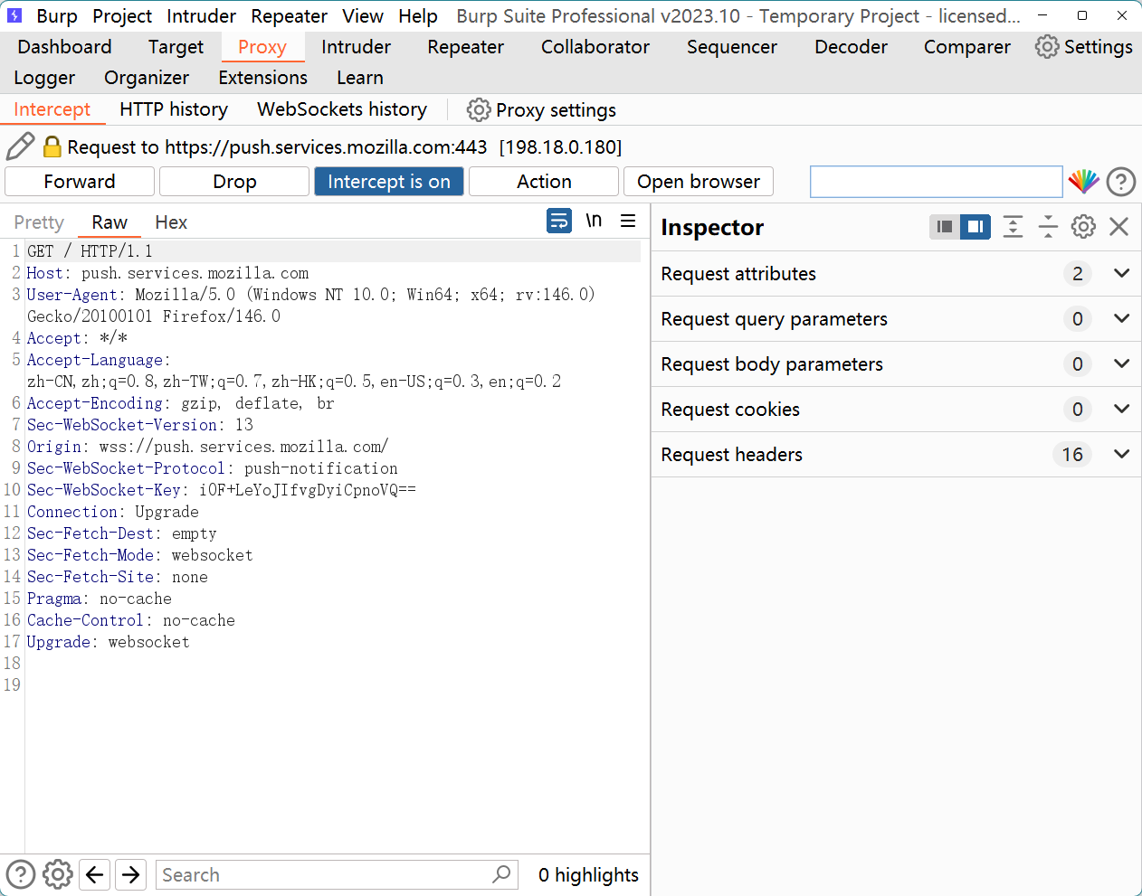
Task: Go to the previous search match arrow
Action: click(x=95, y=874)
